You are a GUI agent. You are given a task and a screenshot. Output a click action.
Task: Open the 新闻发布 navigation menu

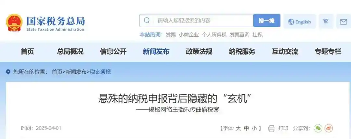156,52
